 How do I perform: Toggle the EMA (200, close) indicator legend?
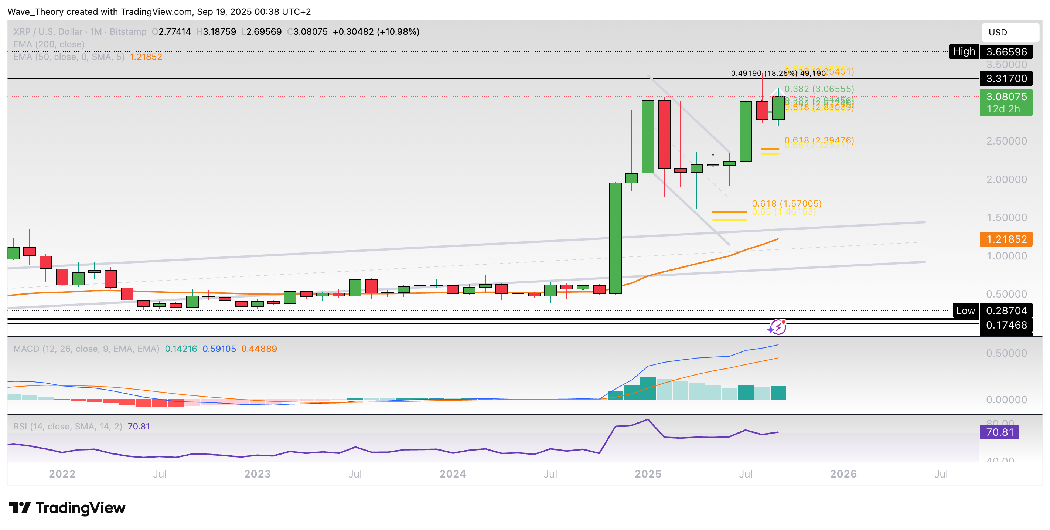pos(49,44)
